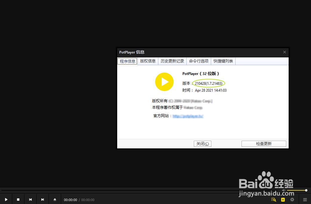311x204 pixels.
Task: Switch to 命令行选项 tab
Action: point(199,61)
